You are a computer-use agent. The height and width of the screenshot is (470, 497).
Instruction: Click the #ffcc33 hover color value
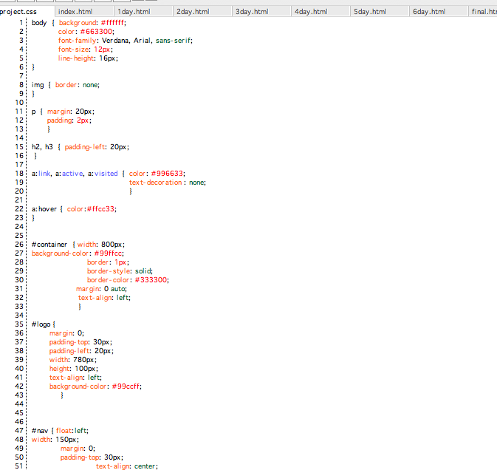(100, 209)
